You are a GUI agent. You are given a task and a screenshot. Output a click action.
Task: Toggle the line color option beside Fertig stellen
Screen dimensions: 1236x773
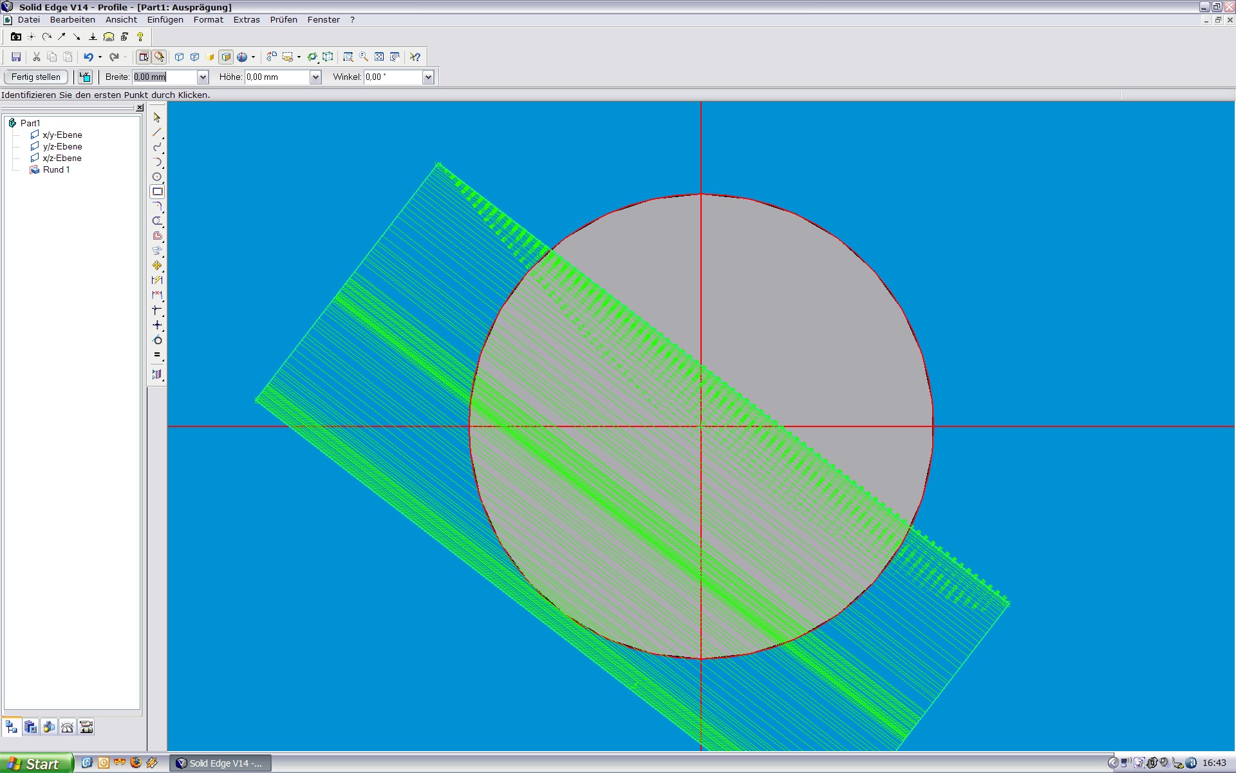[85, 77]
